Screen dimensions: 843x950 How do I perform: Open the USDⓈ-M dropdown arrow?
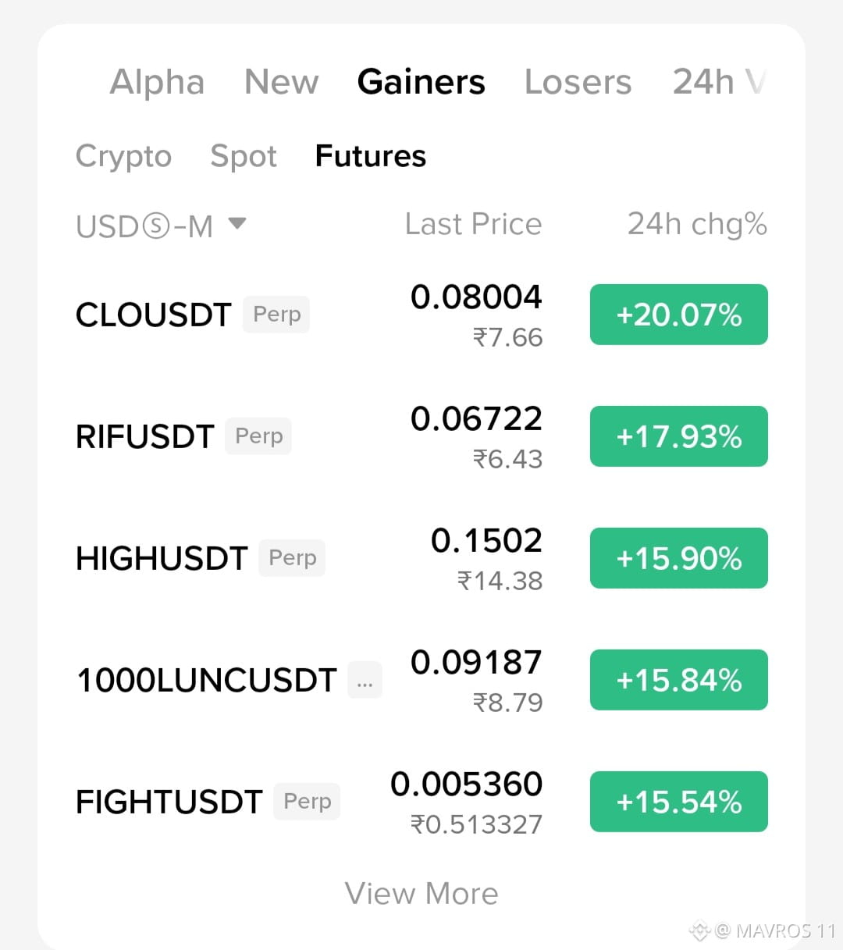coord(237,224)
